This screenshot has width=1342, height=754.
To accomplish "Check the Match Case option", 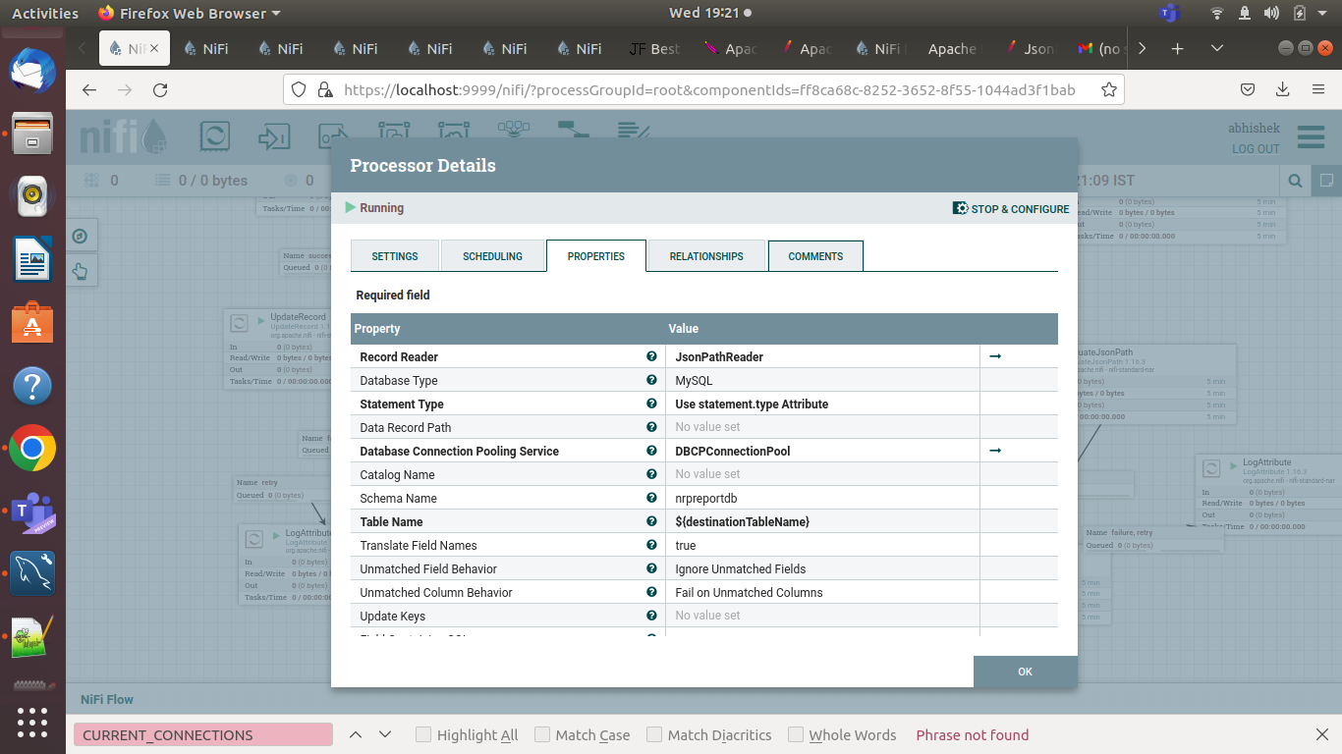I will click(541, 734).
